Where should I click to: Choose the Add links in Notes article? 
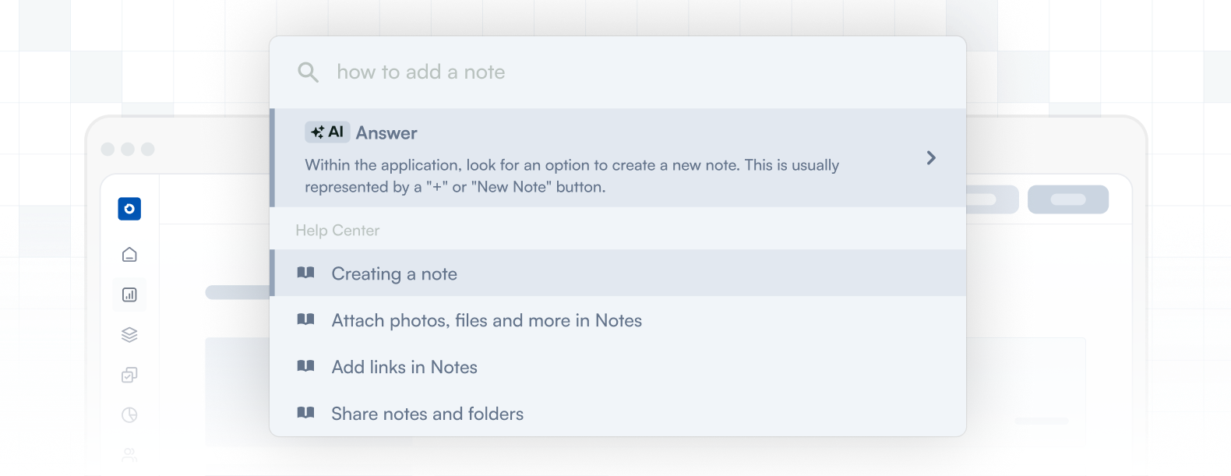404,367
